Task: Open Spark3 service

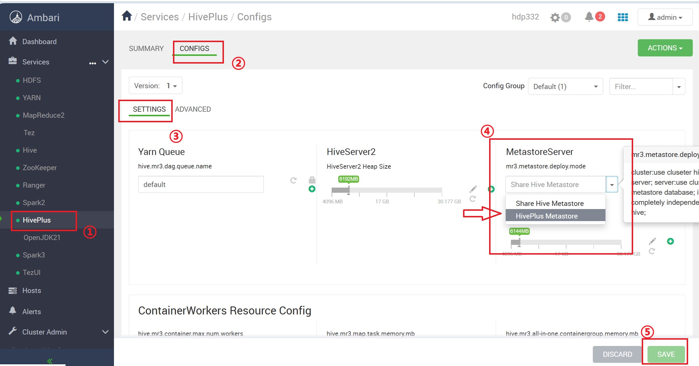Action: 34,255
